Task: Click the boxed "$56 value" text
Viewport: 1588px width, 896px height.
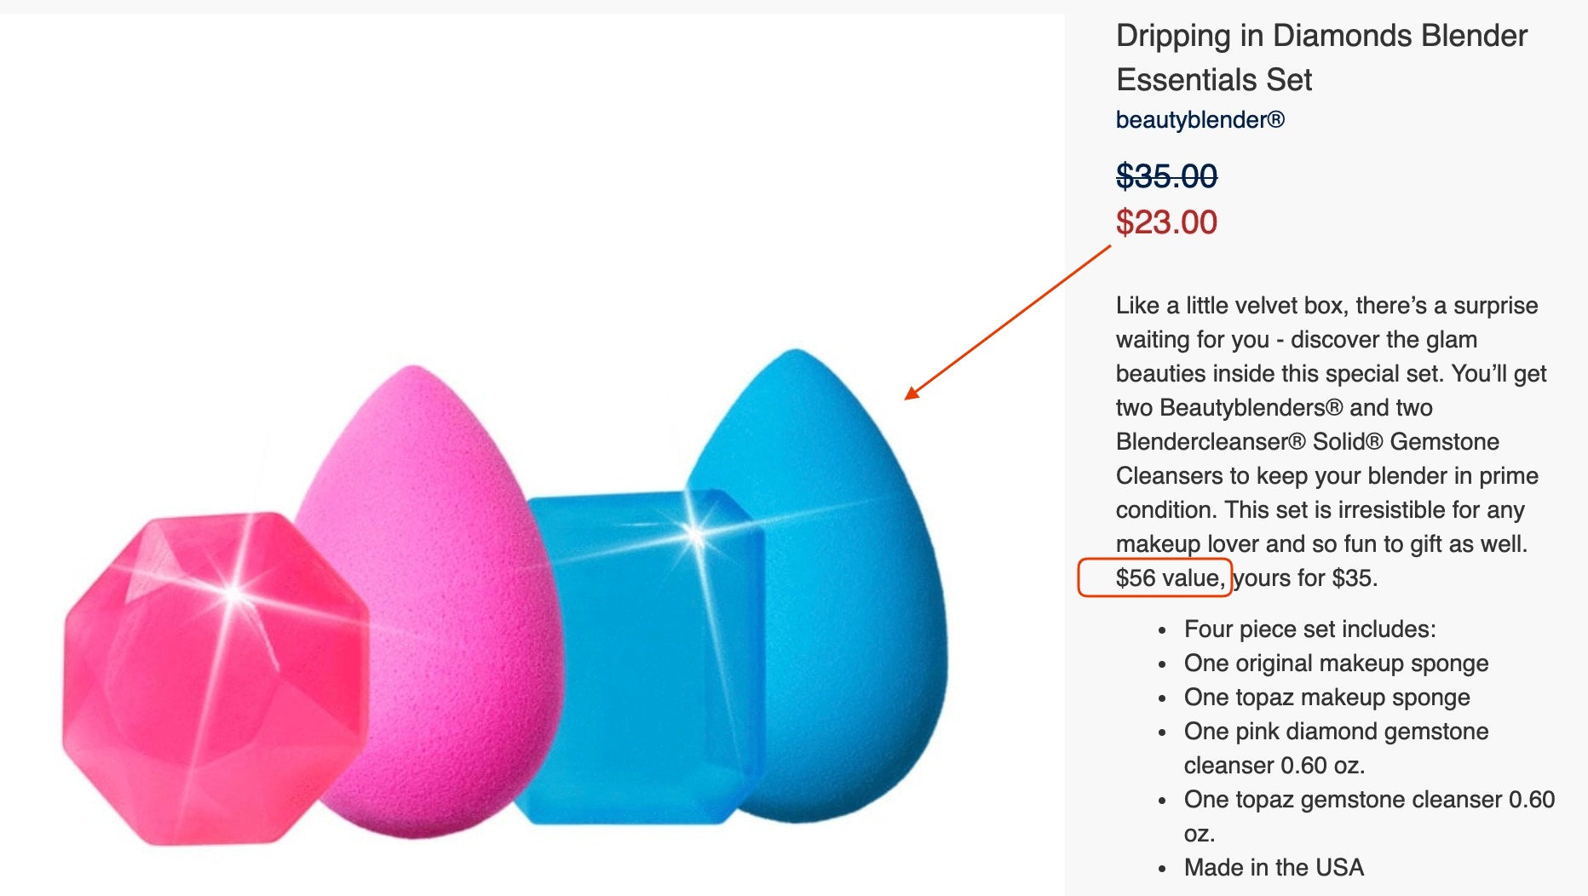Action: (x=1170, y=578)
